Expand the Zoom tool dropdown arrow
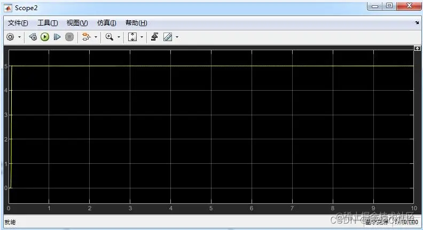423x230 pixels. pyautogui.click(x=119, y=37)
